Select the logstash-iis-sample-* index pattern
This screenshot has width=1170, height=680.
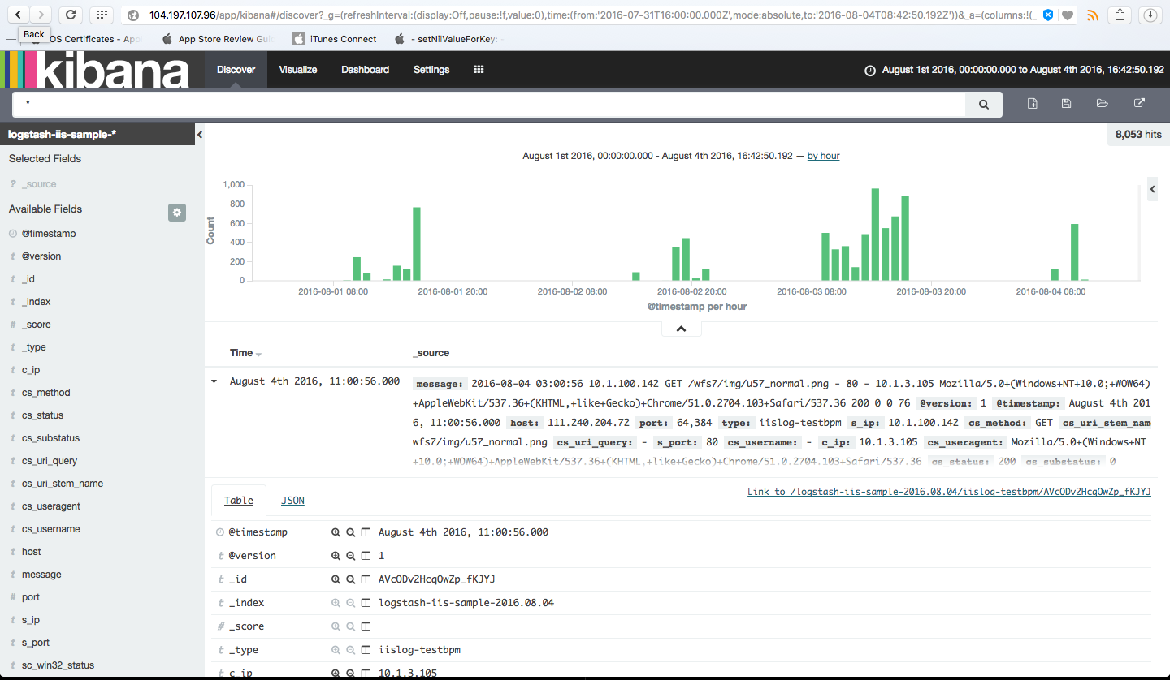[97, 135]
